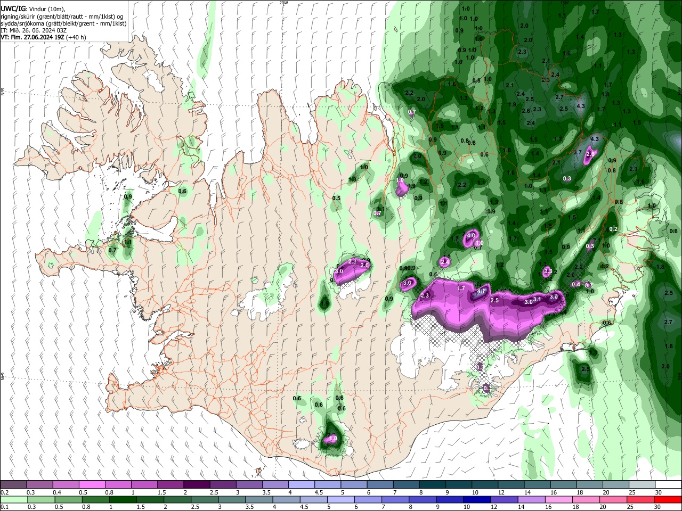Click the '3.1' value in the pink snow area
Image resolution: width=682 pixels, height=511 pixels.
click(x=537, y=299)
